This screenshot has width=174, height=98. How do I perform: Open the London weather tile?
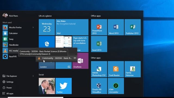pyautogui.click(x=47, y=65)
